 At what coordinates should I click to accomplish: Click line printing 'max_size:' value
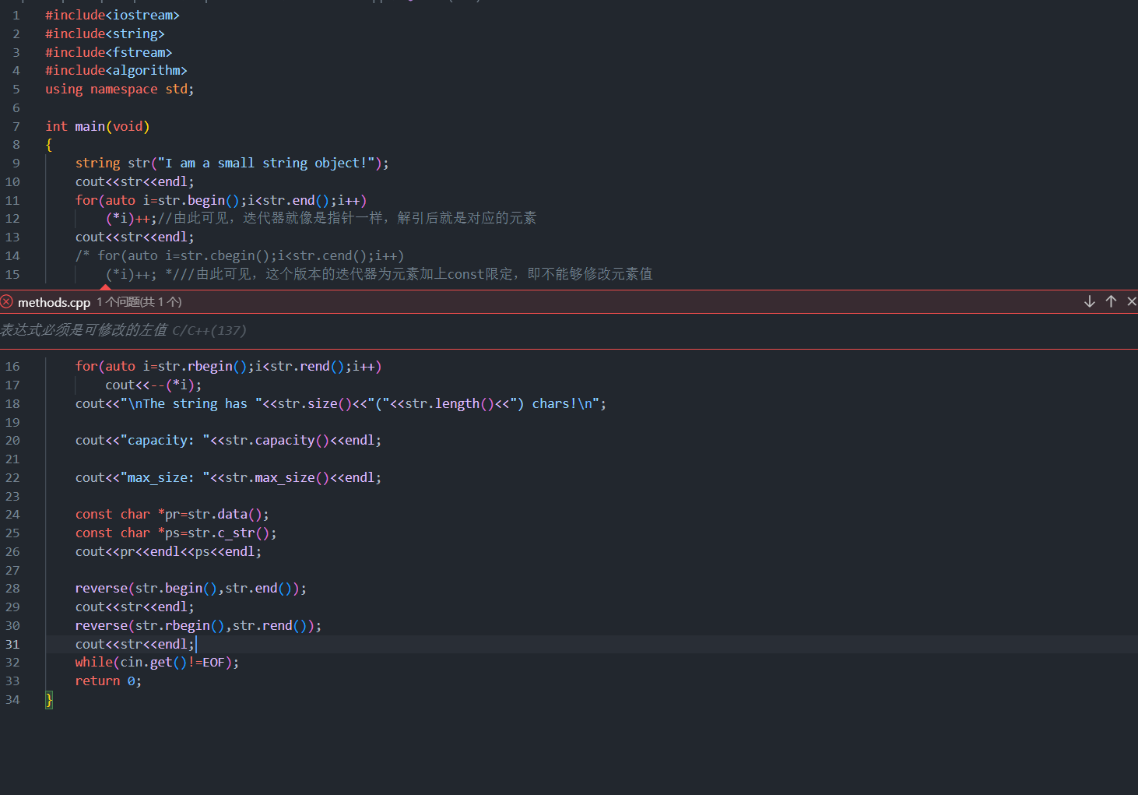[x=229, y=477]
